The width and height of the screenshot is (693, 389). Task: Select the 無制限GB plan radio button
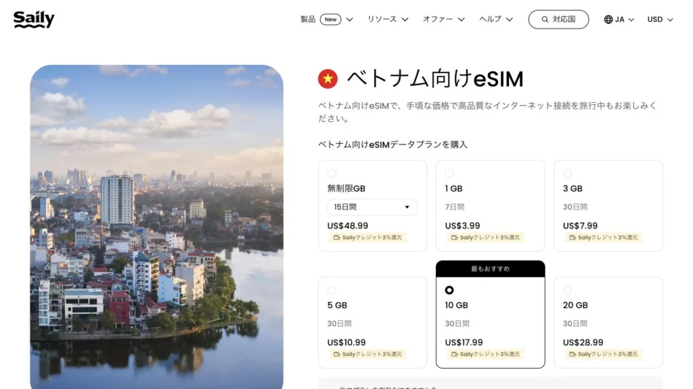click(x=332, y=174)
